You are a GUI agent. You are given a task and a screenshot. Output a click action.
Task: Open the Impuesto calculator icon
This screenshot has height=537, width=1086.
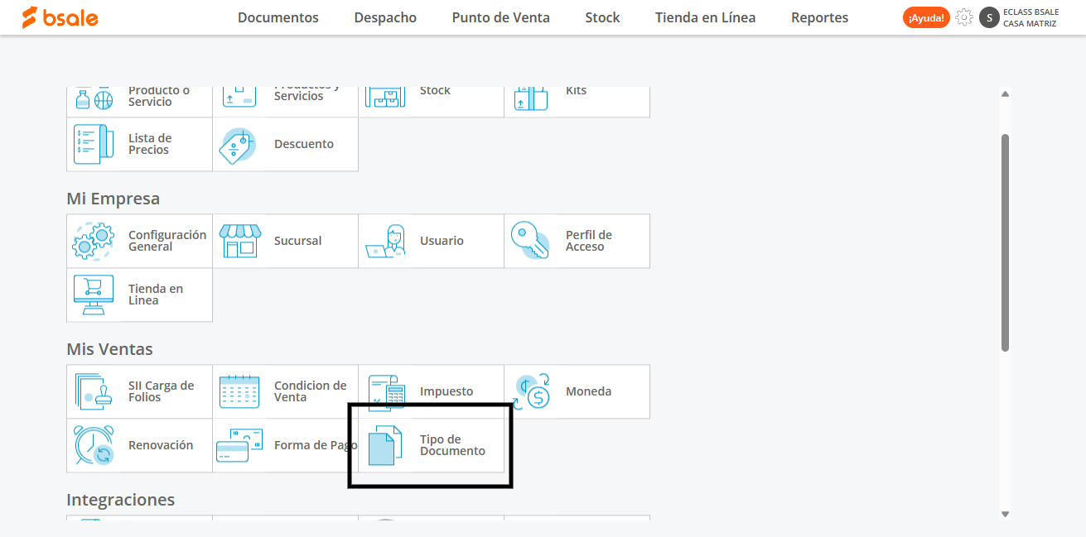(x=386, y=391)
